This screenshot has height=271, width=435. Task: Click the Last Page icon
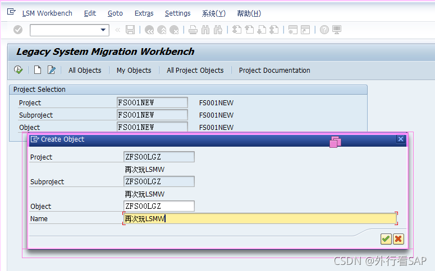click(x=274, y=30)
